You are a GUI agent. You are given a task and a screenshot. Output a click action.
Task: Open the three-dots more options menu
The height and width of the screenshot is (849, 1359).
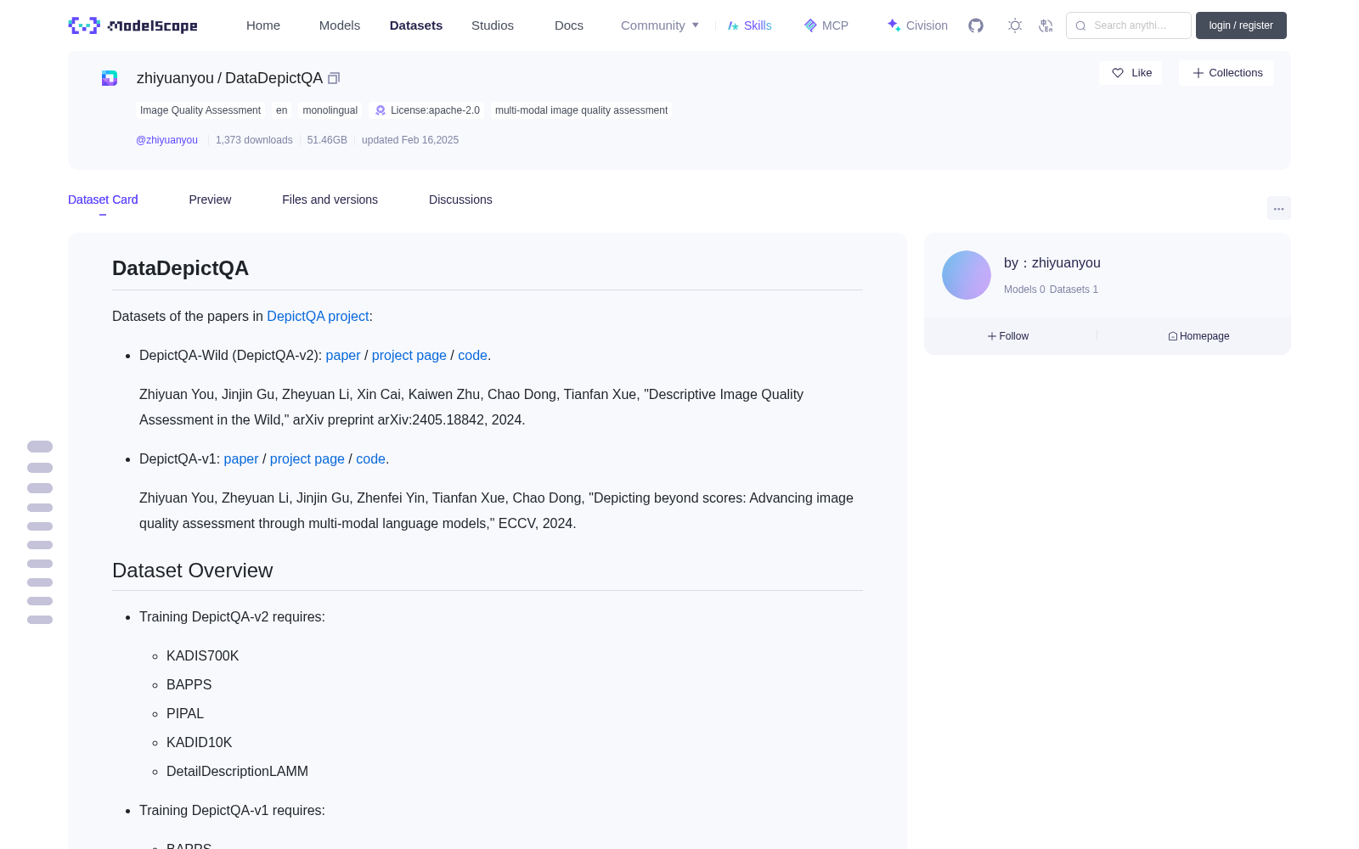(x=1278, y=208)
